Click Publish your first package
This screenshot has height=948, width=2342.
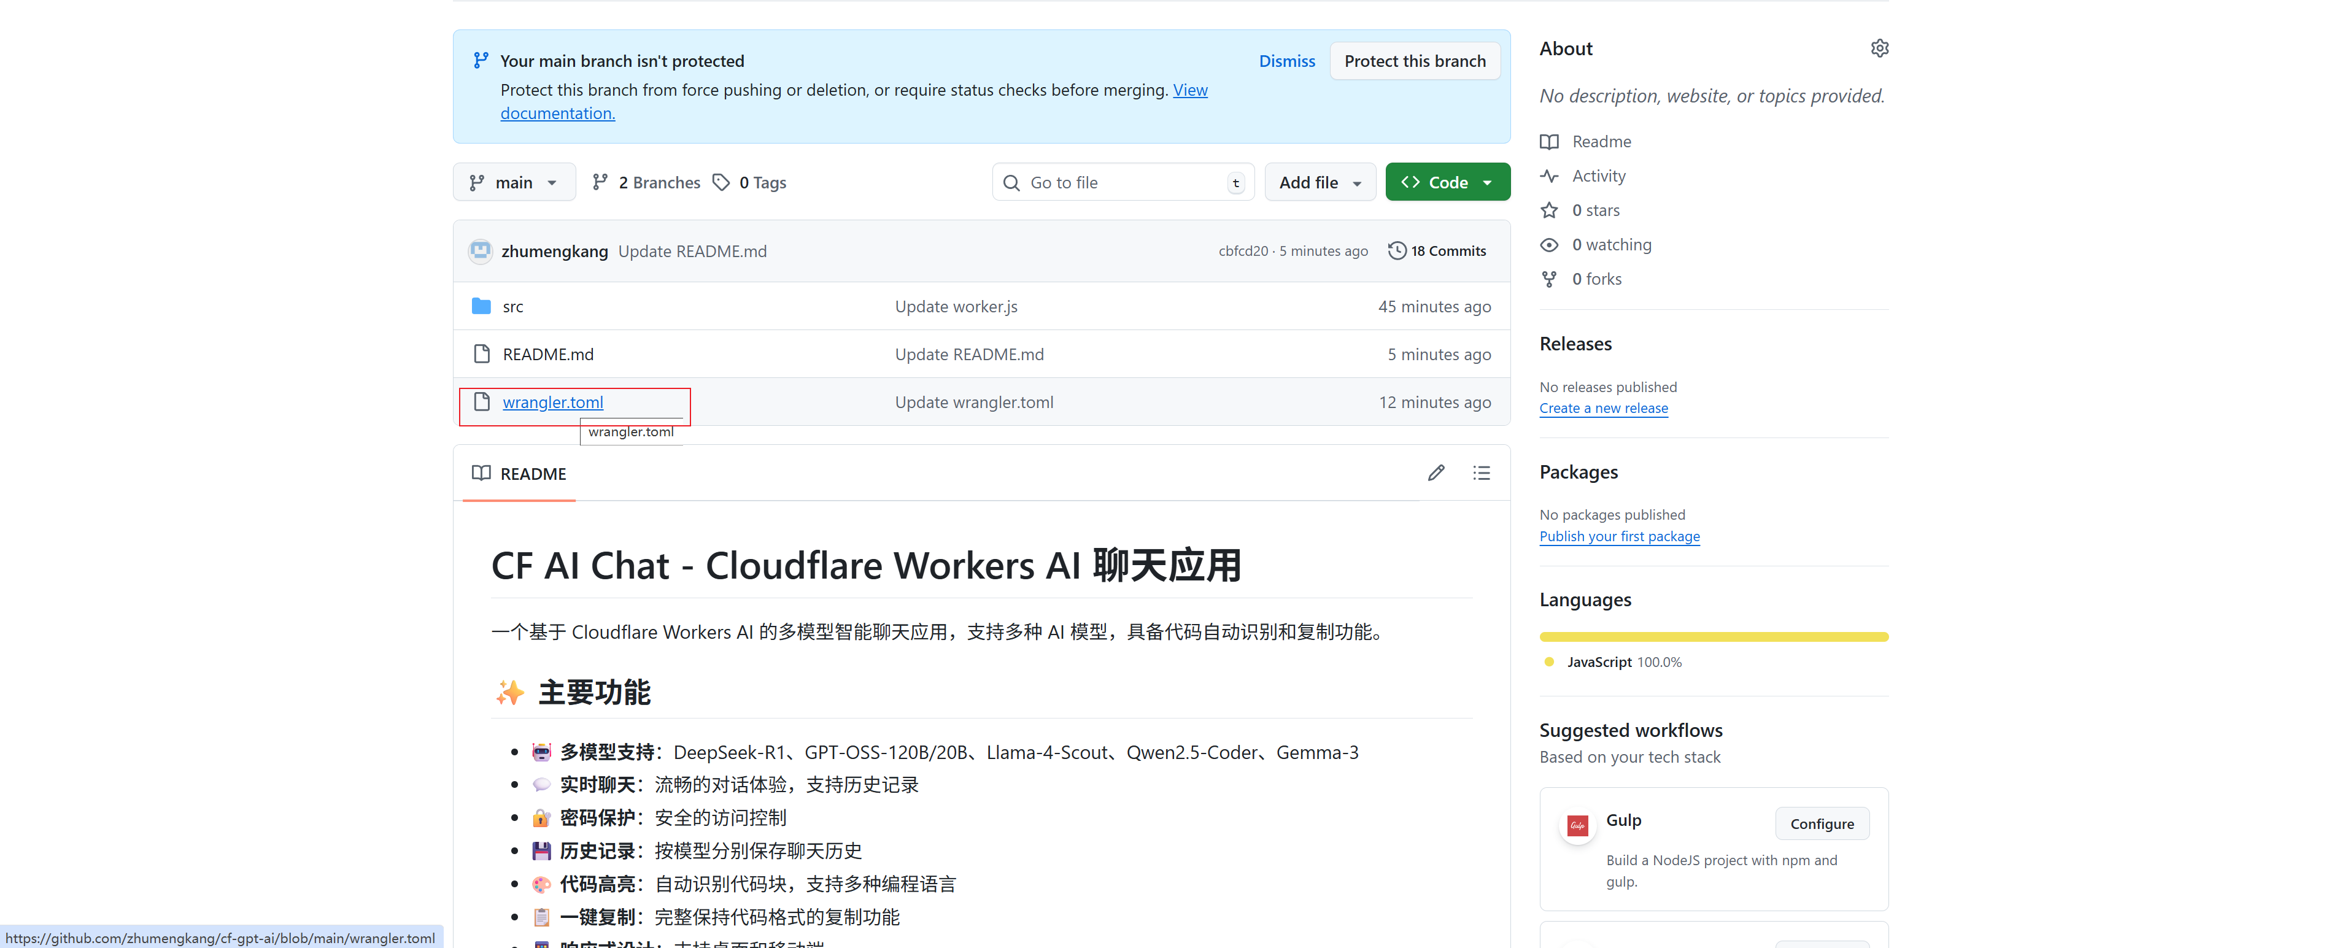click(1619, 536)
